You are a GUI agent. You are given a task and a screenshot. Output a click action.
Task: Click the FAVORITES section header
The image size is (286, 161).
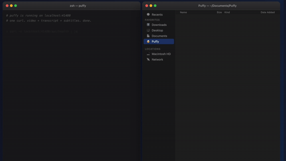coord(152,20)
